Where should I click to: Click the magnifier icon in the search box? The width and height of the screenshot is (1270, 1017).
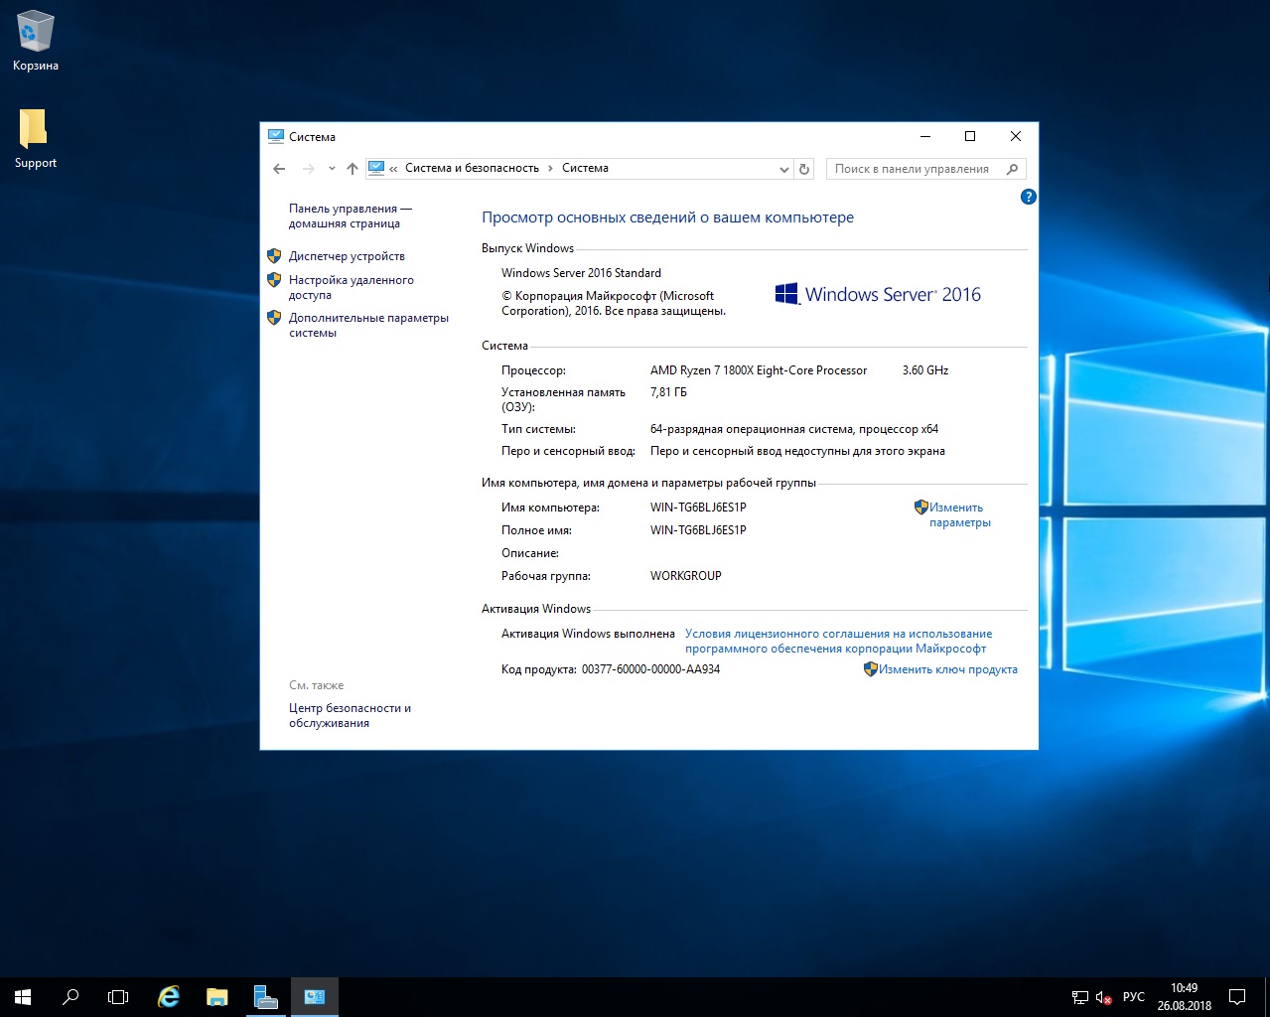[x=1013, y=169]
